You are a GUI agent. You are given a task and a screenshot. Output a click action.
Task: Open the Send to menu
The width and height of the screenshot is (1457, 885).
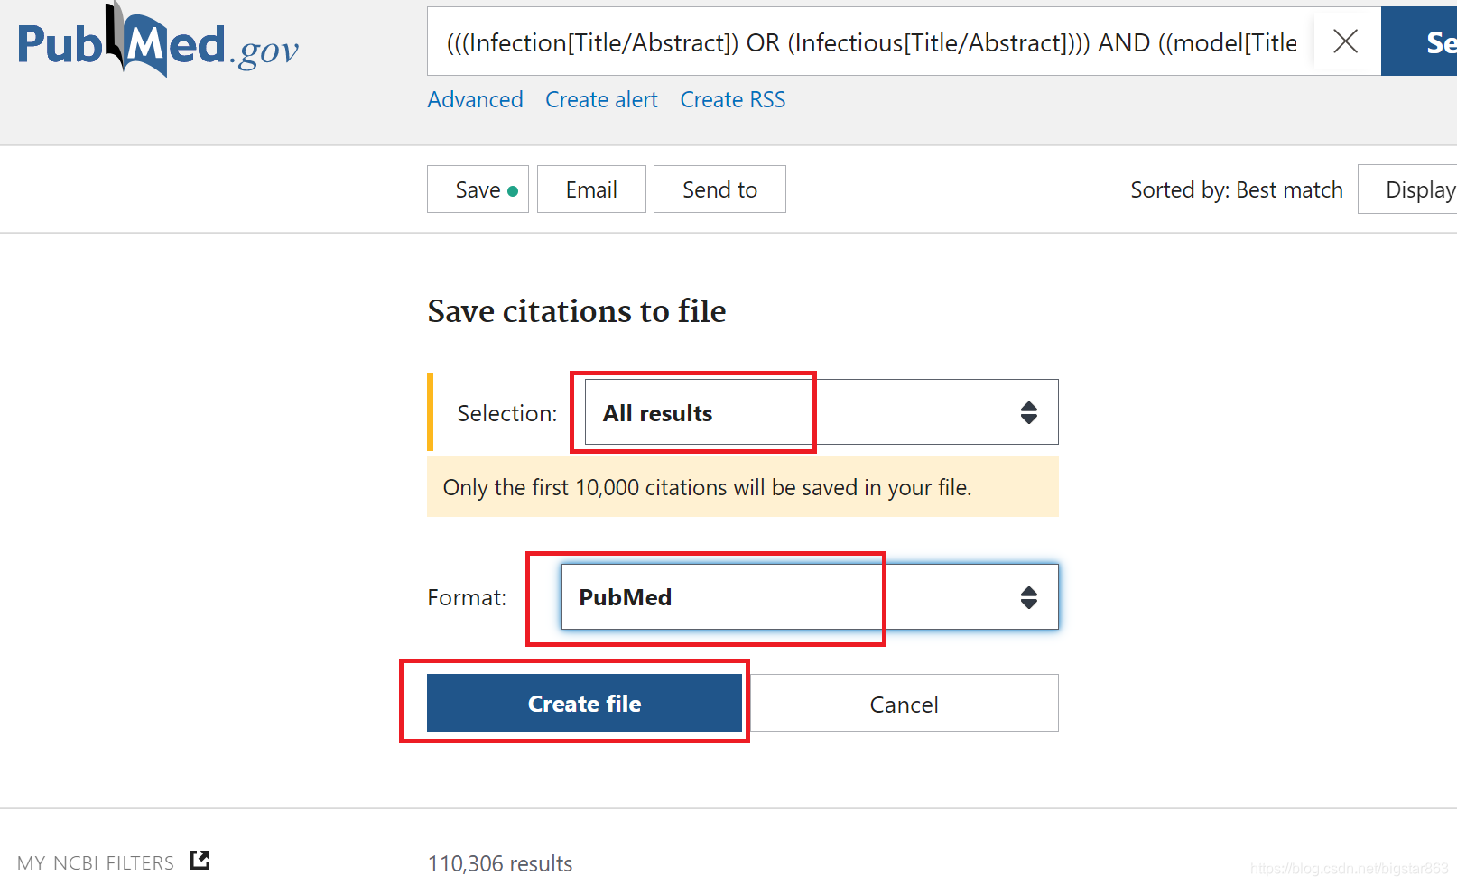pos(719,189)
